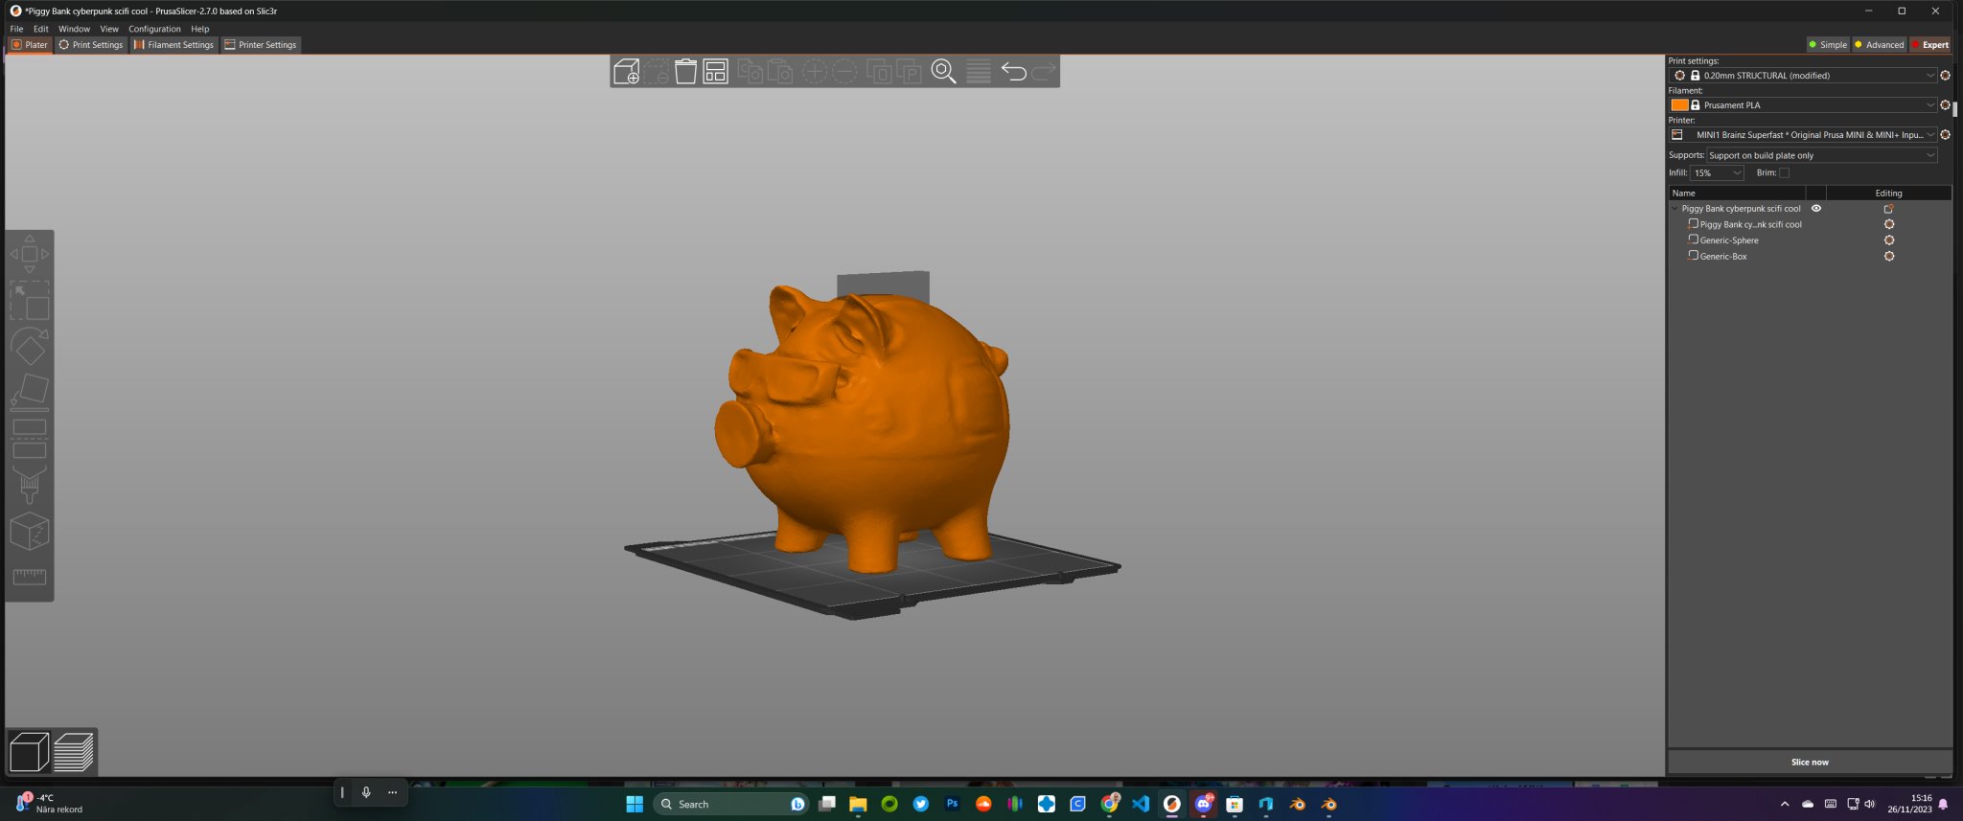
Task: Click the Arrange objects toolbar icon
Action: pyautogui.click(x=716, y=72)
